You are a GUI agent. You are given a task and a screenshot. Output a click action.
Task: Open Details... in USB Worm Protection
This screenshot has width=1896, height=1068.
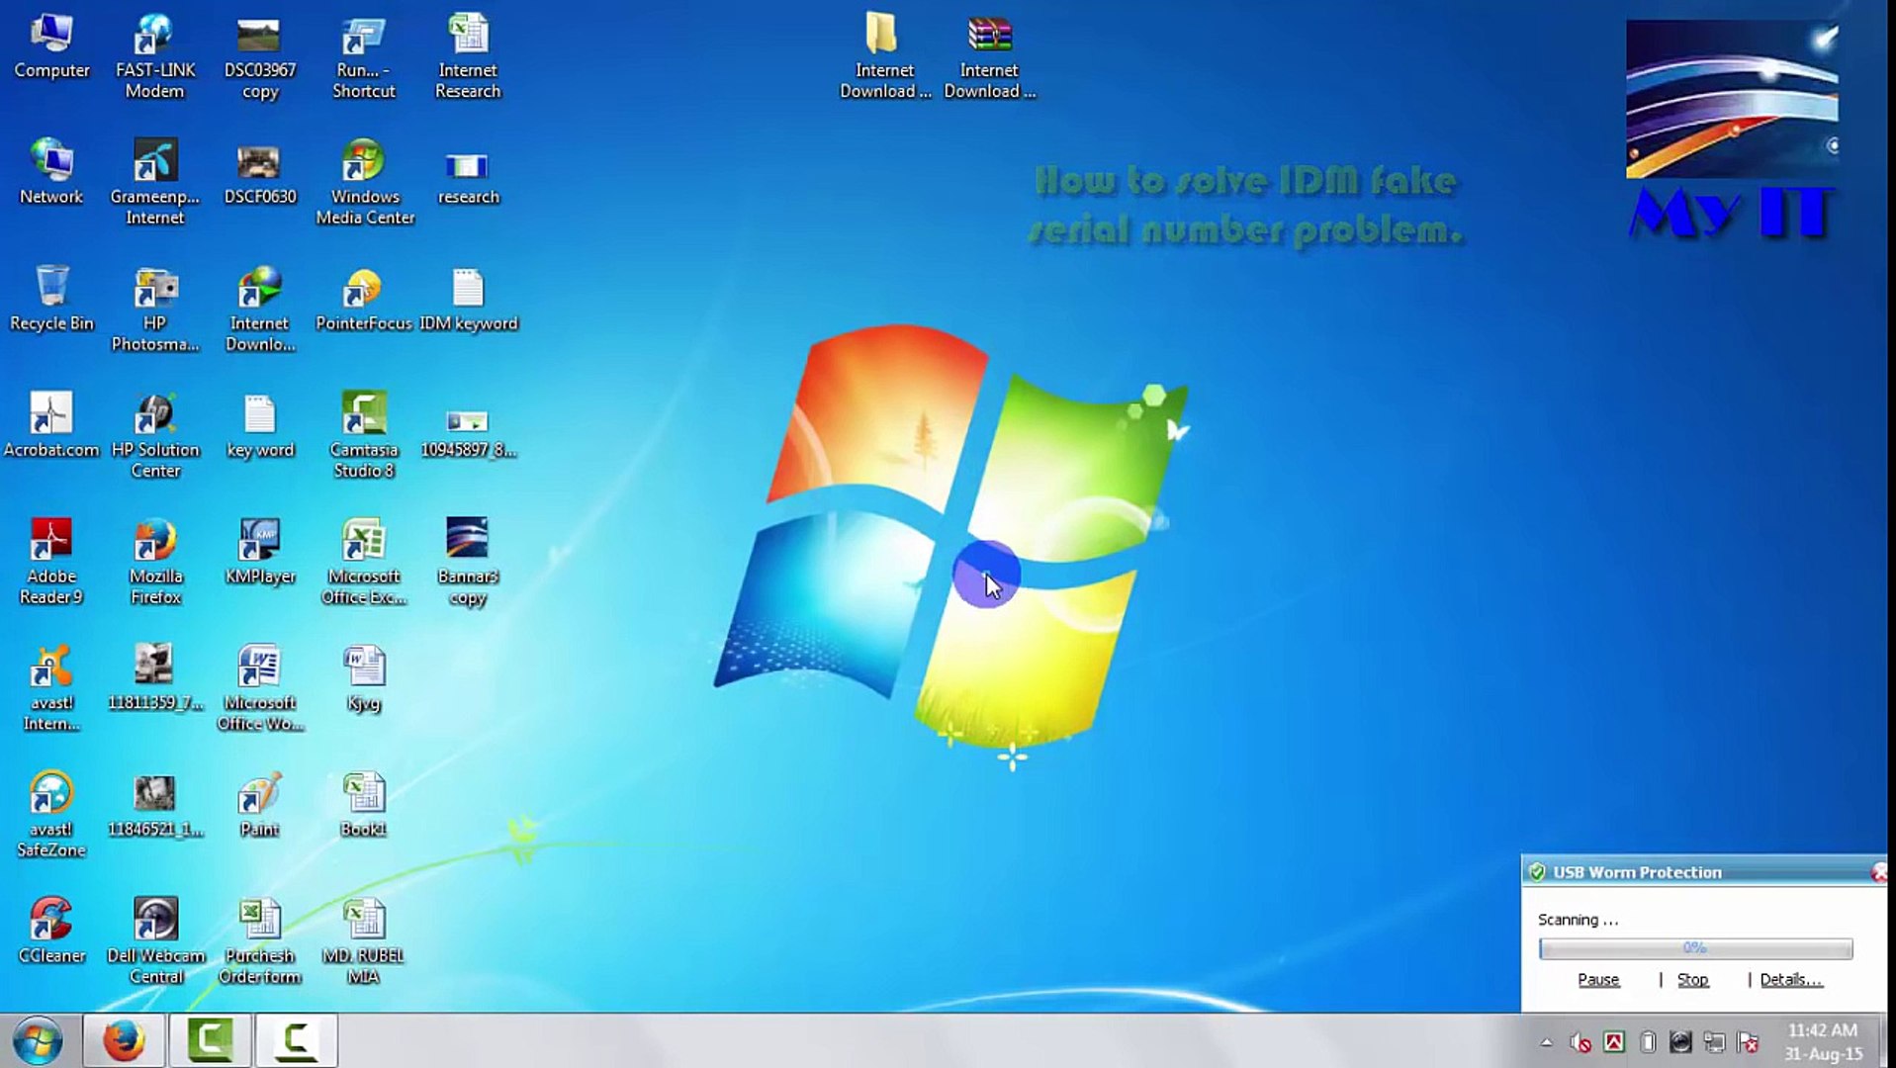pos(1790,979)
